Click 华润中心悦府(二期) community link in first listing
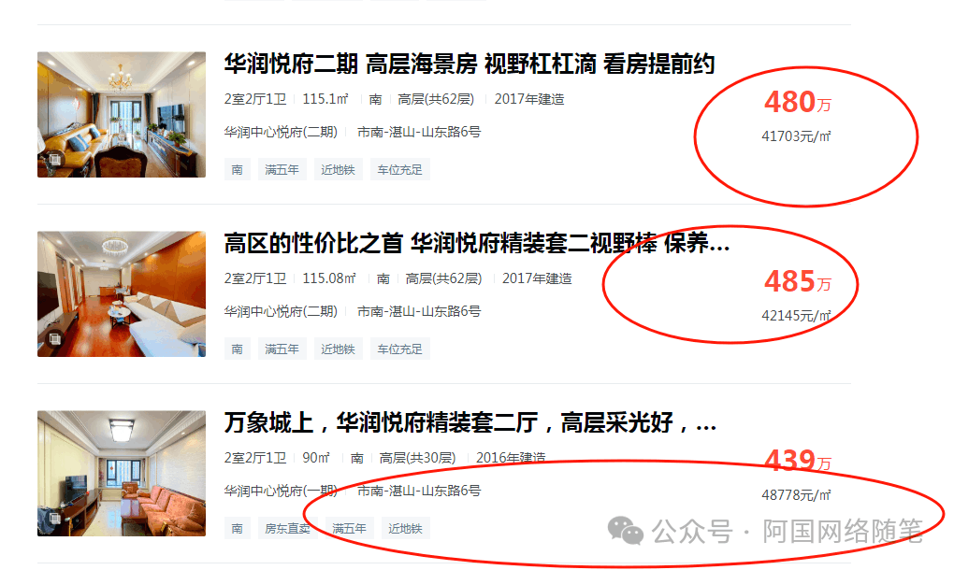This screenshot has width=954, height=570. [281, 132]
